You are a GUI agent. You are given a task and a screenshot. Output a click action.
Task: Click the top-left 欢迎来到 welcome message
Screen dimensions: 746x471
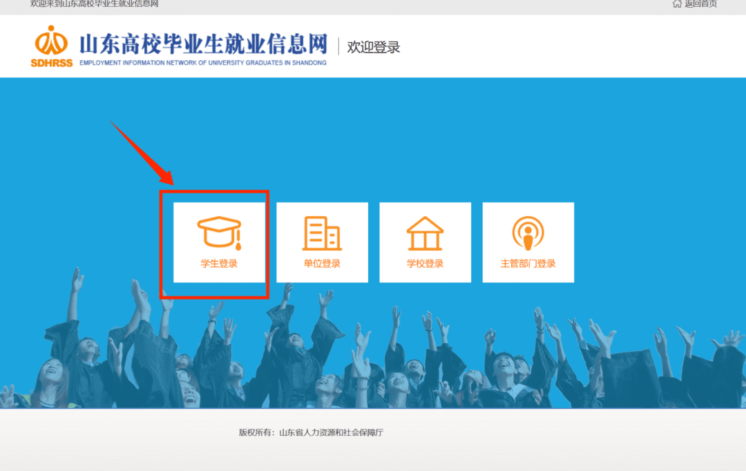coord(94,4)
